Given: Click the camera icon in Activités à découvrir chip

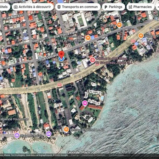Looking at the screenshot, I should [16, 7].
